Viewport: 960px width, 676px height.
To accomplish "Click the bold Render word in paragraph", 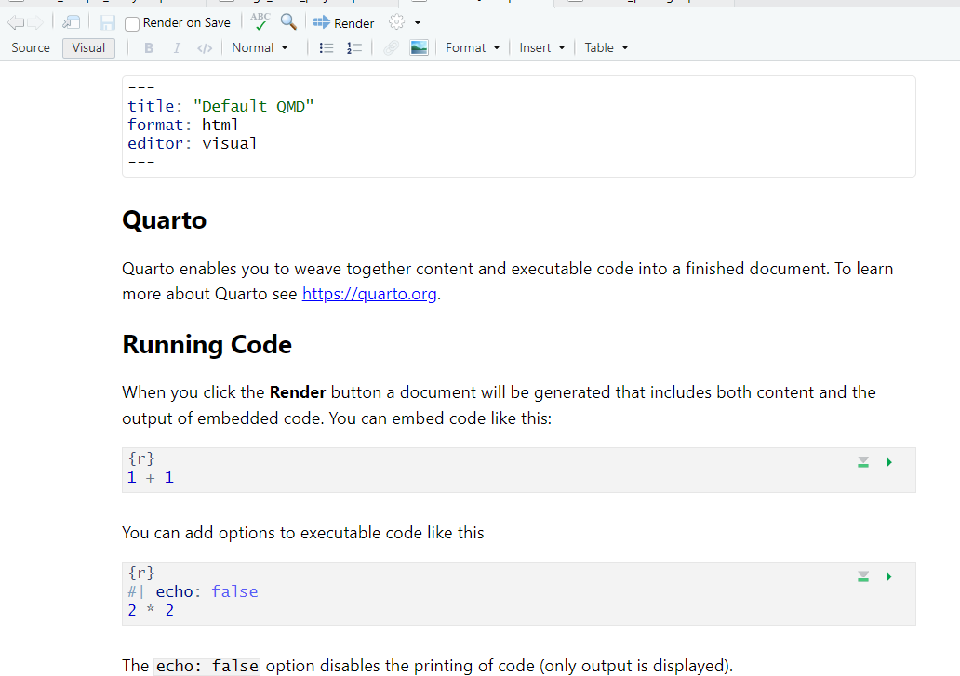I will coord(298,392).
